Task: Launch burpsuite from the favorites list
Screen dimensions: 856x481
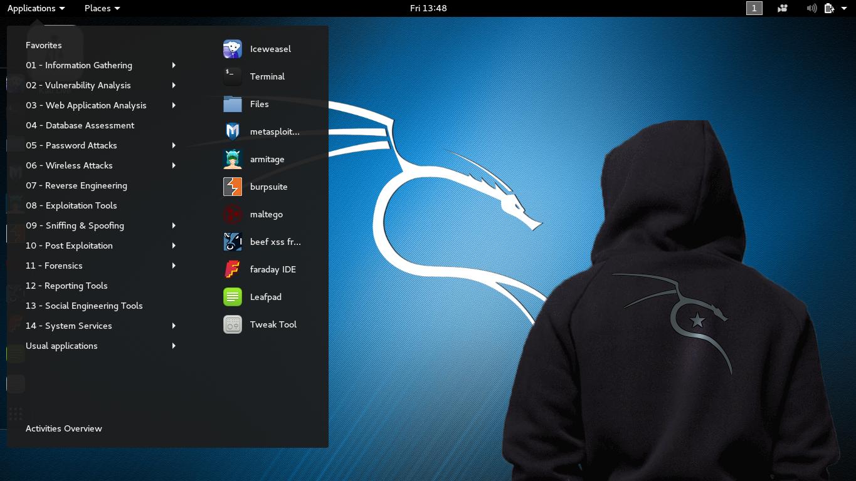Action: (x=255, y=187)
